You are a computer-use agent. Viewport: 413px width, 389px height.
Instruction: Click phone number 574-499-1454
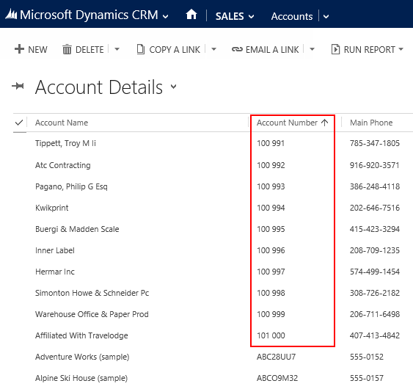tap(375, 272)
